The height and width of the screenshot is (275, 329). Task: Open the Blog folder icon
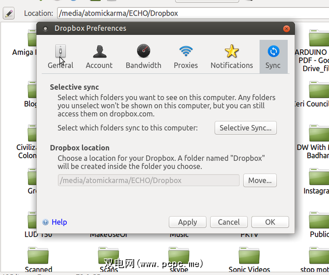click(32, 89)
